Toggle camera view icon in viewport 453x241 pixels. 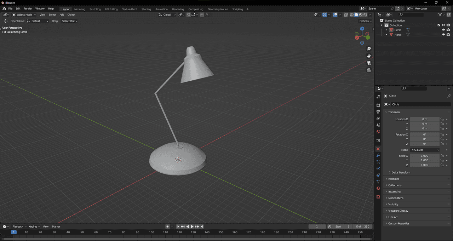(x=369, y=63)
